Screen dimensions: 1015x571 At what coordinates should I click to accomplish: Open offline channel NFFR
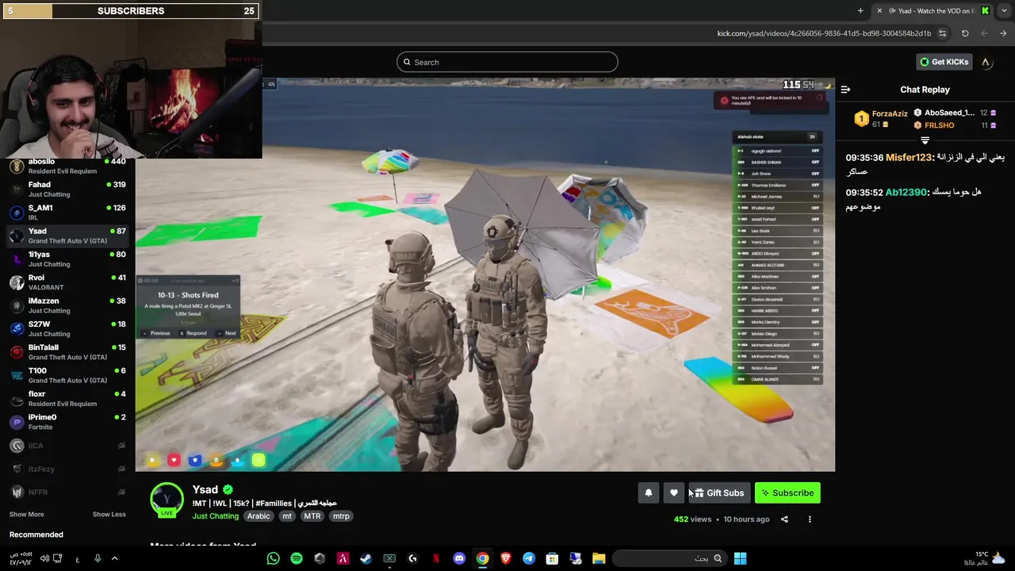67,492
